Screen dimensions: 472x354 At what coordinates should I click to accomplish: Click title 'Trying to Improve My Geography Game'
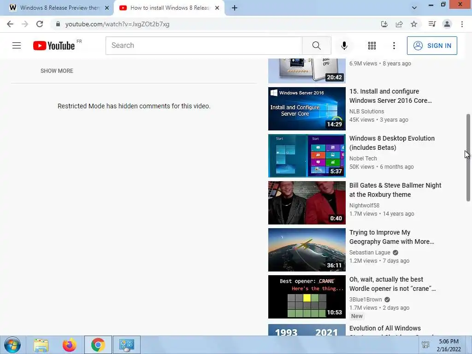(392, 236)
